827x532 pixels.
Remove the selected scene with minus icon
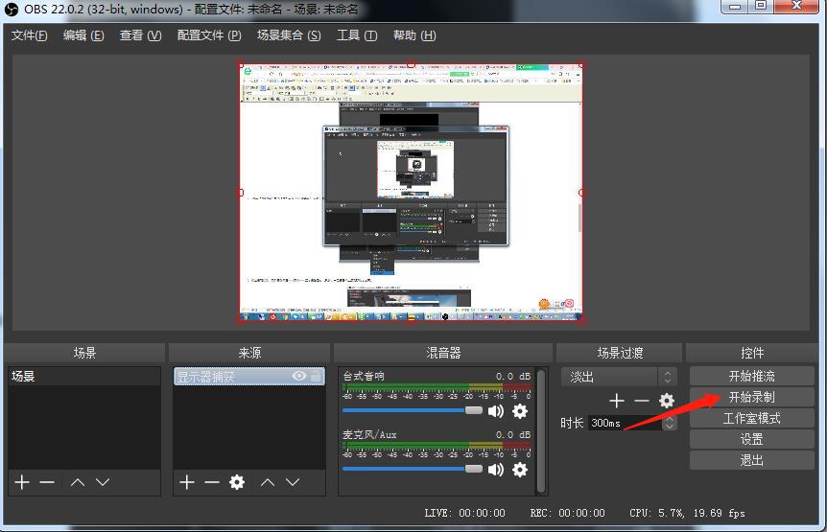tap(47, 482)
